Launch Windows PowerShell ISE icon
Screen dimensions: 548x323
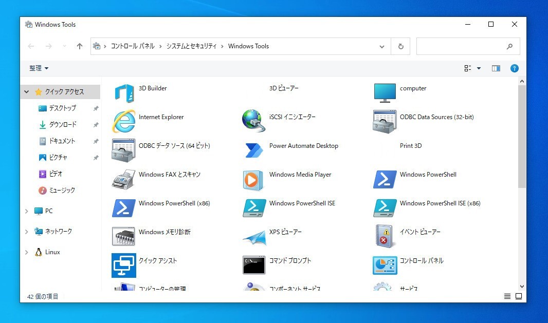[254, 207]
